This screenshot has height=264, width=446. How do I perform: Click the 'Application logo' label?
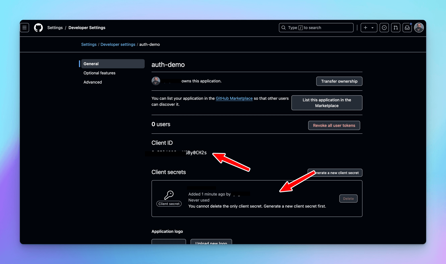167,231
